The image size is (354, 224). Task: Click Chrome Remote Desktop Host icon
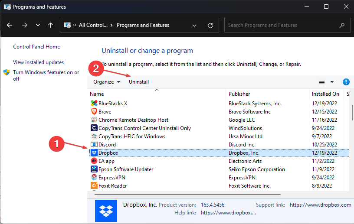click(94, 120)
